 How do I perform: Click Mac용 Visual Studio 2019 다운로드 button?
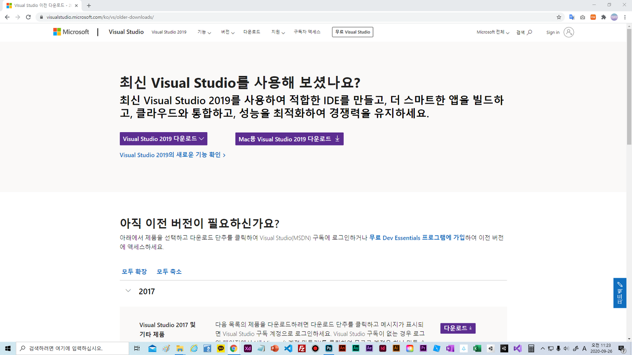289,139
